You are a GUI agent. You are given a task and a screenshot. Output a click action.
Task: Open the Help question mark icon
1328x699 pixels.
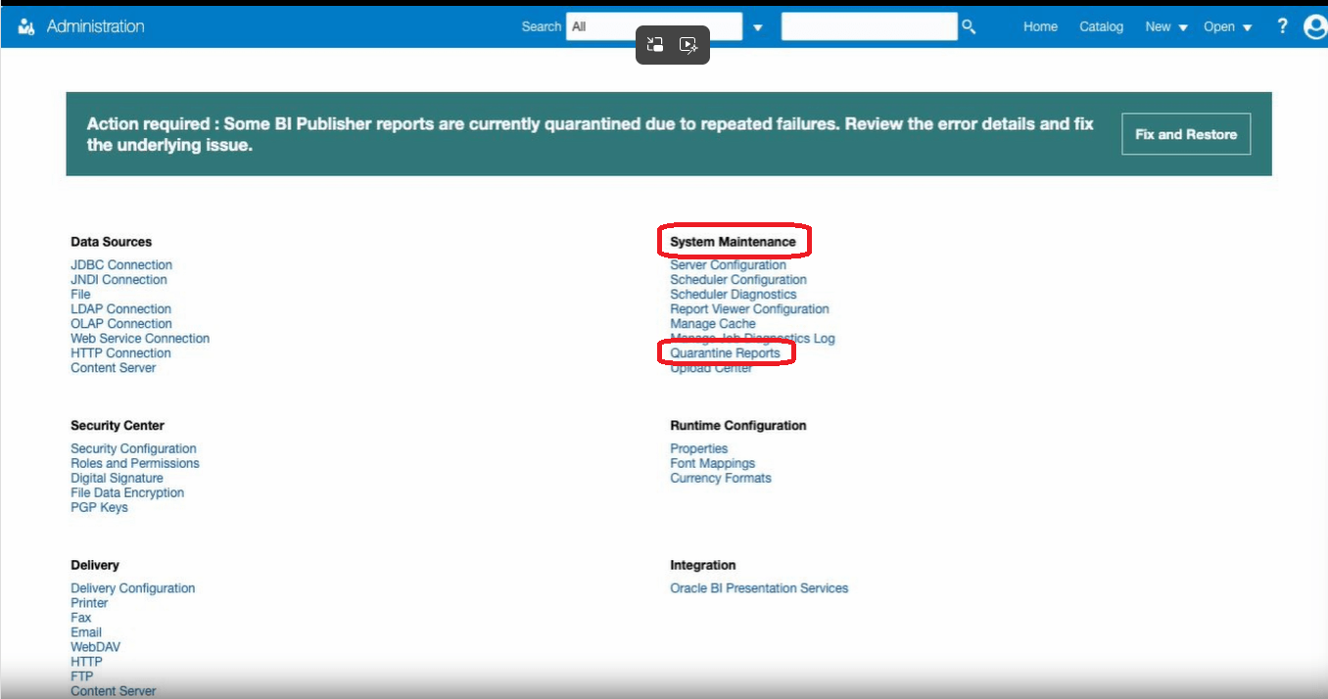(x=1282, y=26)
